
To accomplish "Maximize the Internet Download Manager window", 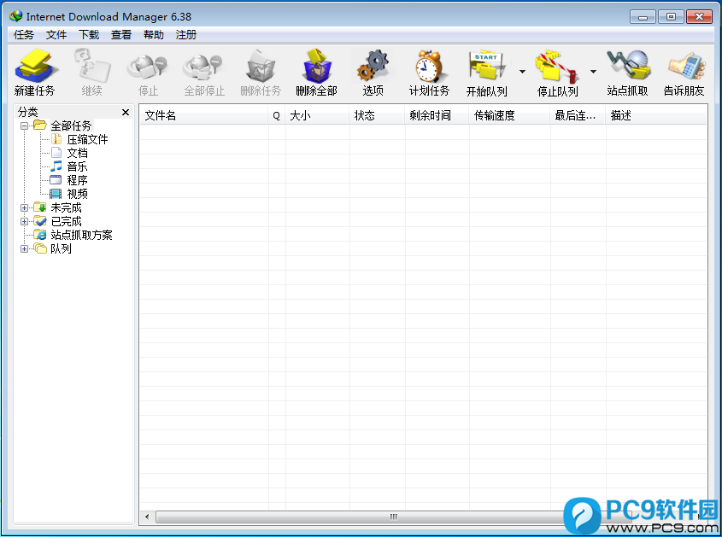I will pos(671,17).
